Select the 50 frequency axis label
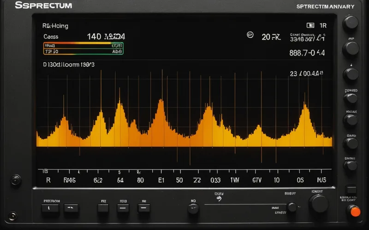 point(179,180)
